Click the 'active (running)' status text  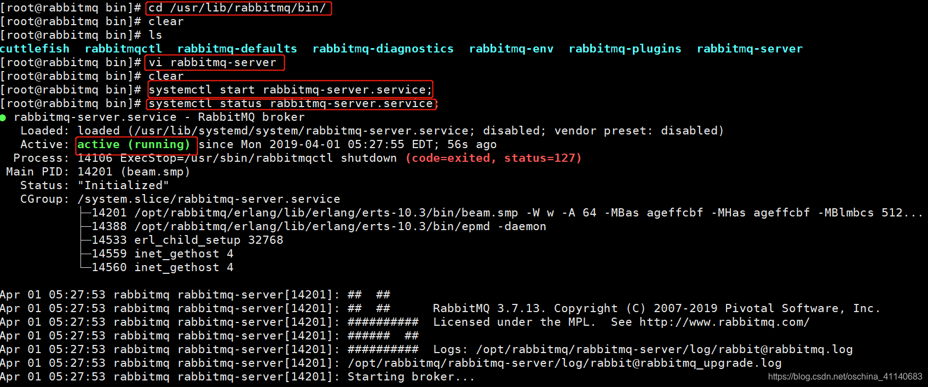pyautogui.click(x=134, y=144)
